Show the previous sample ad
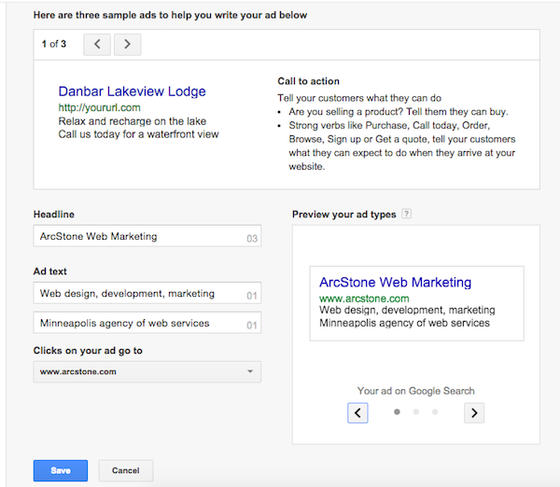The image size is (560, 487). click(97, 45)
